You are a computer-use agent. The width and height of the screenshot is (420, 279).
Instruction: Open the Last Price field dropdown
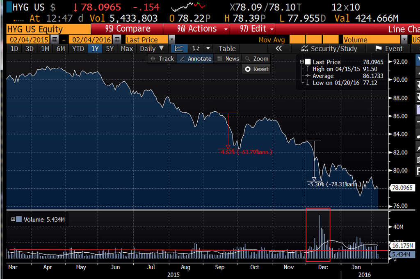click(x=171, y=39)
